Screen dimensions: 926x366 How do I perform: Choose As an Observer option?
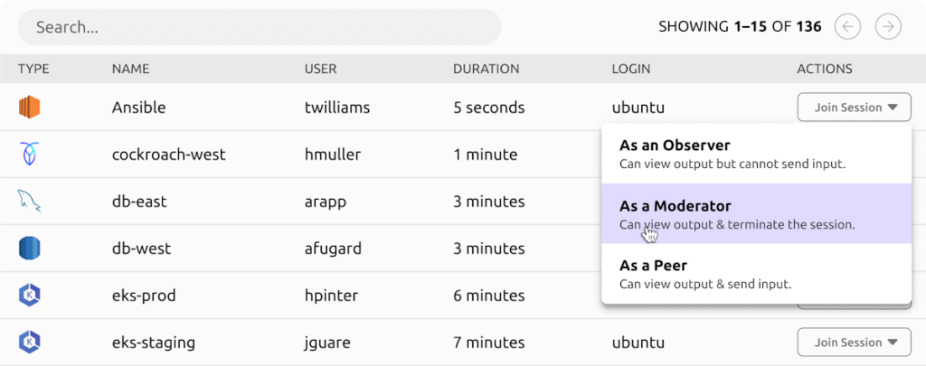pyautogui.click(x=757, y=154)
